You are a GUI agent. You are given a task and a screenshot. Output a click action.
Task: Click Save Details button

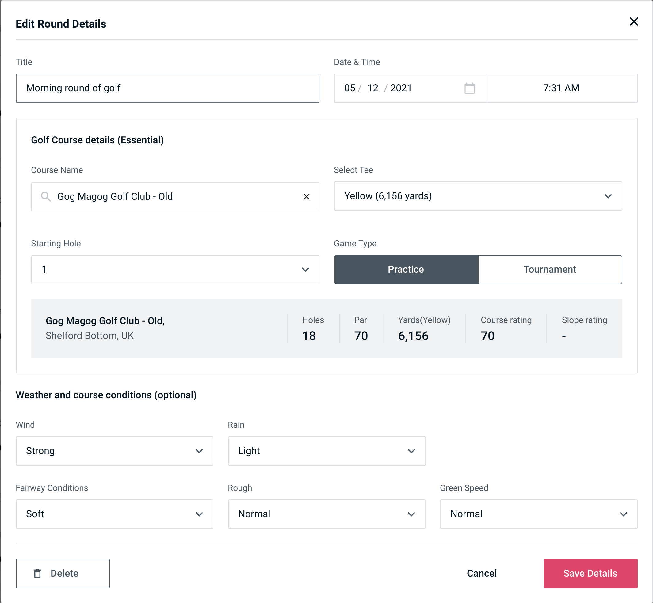coord(590,573)
